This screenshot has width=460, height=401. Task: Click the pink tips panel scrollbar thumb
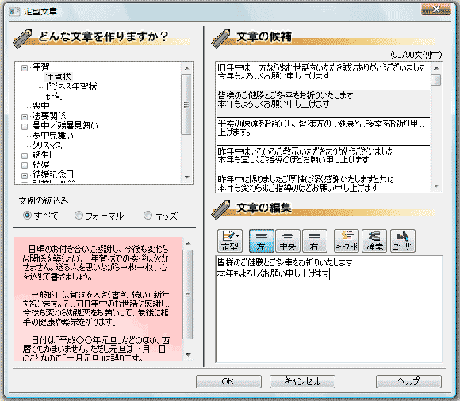188,294
